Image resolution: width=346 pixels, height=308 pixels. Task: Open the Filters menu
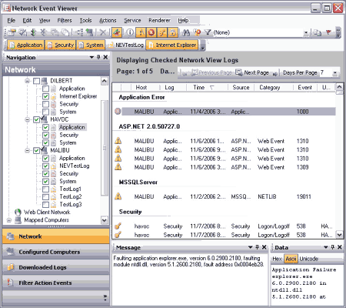point(65,20)
